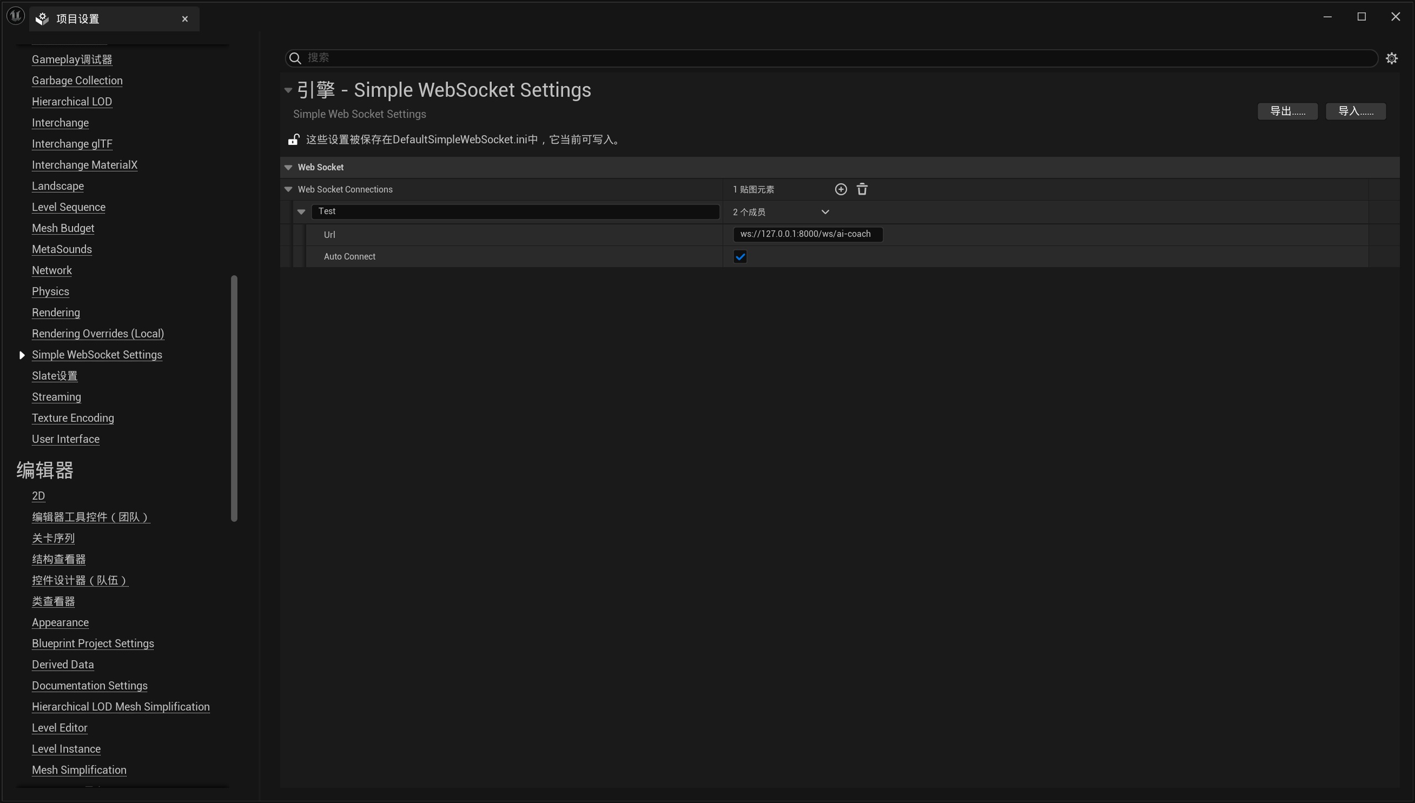The height and width of the screenshot is (803, 1415).
Task: Open Hierarchical LOD settings
Action: coord(72,102)
